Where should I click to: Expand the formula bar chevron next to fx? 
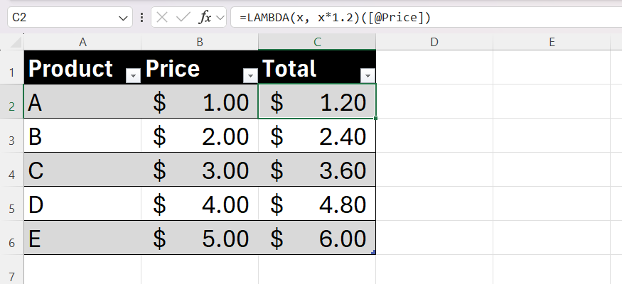click(220, 18)
